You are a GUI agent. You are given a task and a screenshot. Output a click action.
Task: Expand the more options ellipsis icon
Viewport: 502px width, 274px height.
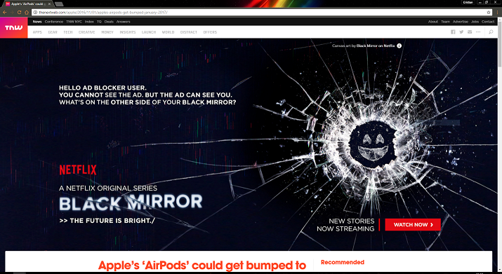click(478, 32)
